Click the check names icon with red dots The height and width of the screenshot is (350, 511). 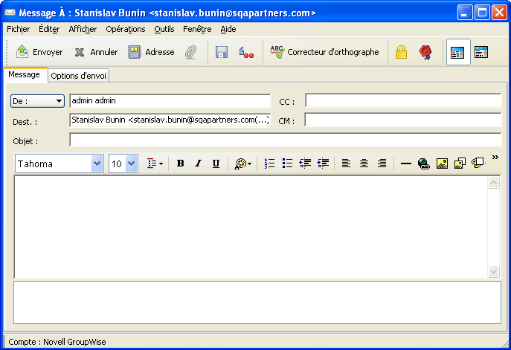point(246,53)
